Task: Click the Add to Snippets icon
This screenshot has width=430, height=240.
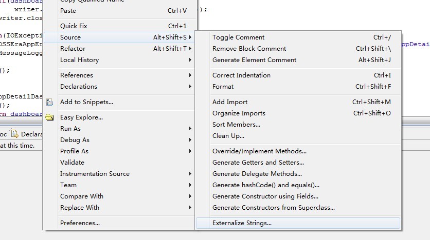Action: pos(50,102)
